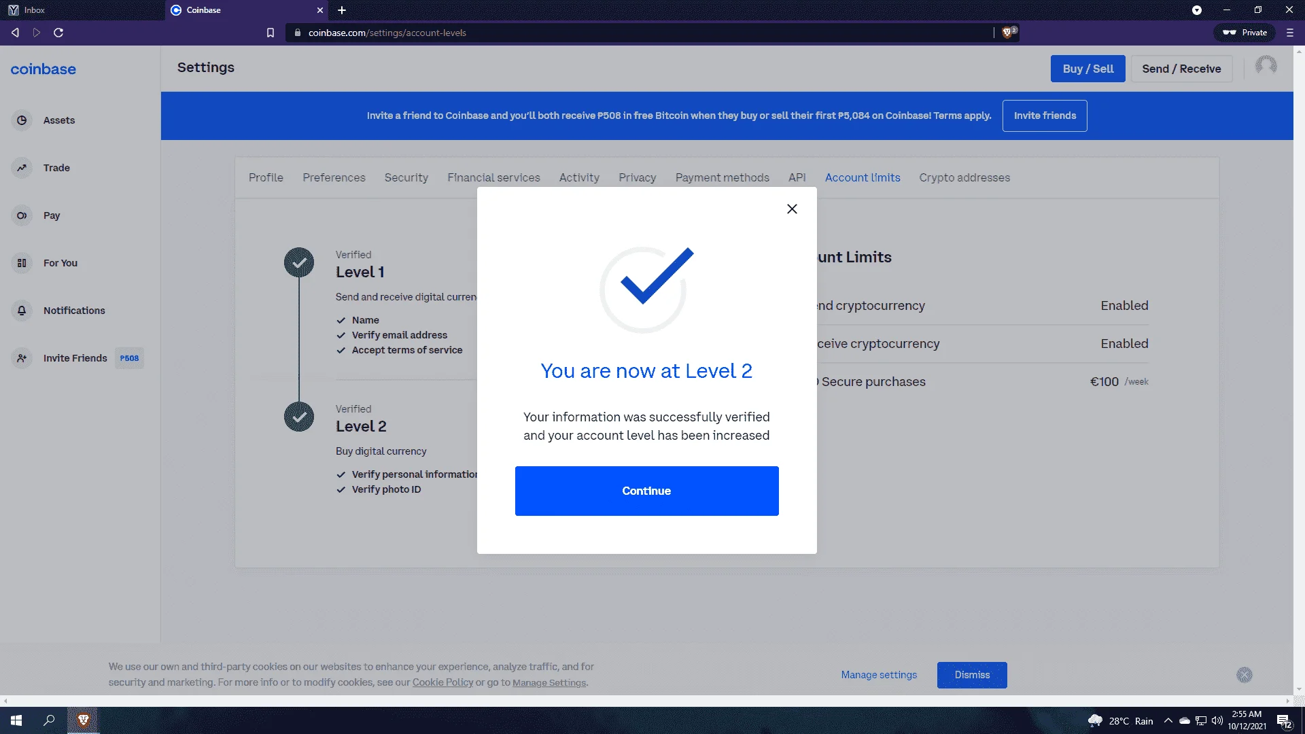This screenshot has width=1305, height=734.
Task: Show hidden system tray icons
Action: tap(1168, 721)
